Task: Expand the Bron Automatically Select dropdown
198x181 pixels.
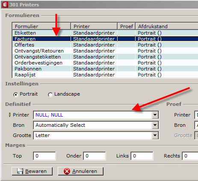Action: click(155, 125)
